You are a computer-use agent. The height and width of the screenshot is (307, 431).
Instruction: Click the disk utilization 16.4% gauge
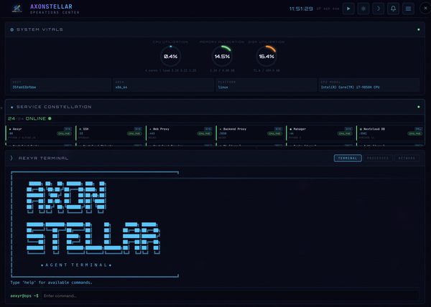267,56
